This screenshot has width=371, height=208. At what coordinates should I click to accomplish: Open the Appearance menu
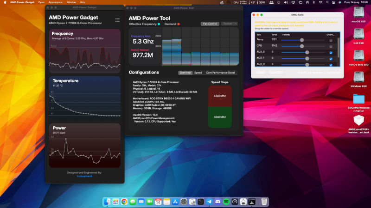(55, 2)
